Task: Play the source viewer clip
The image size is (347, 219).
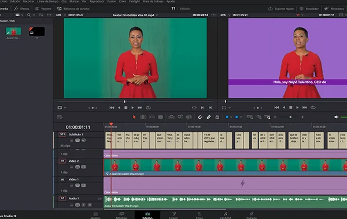Action: tap(132, 108)
